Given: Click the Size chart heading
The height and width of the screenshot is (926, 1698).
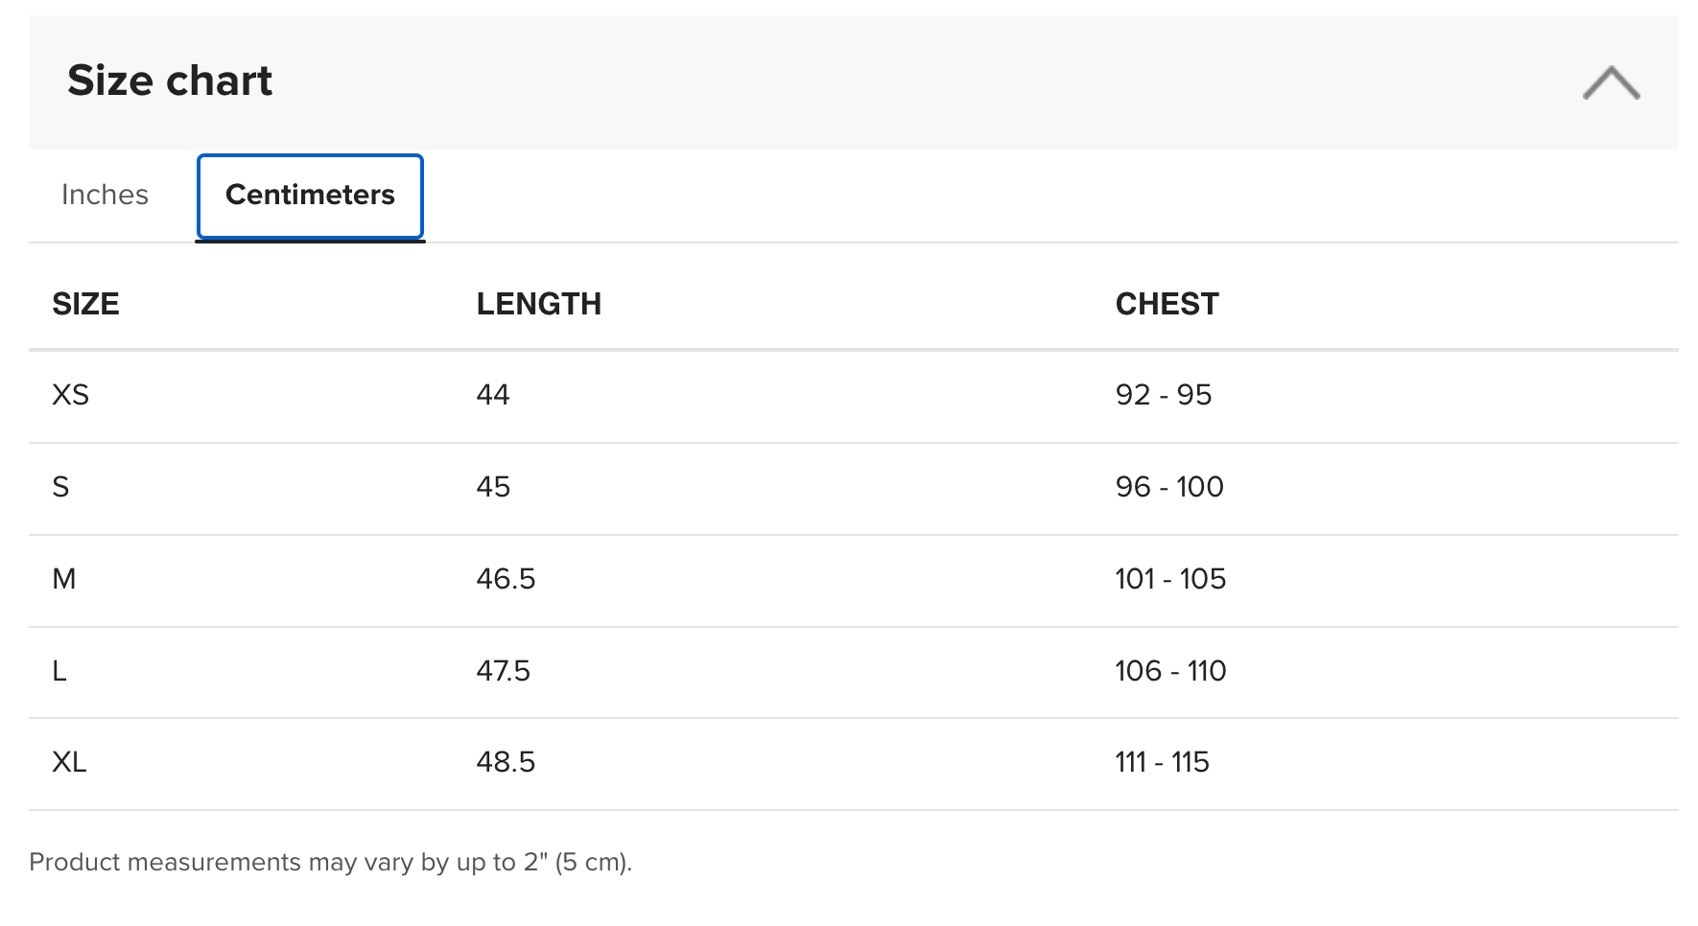Looking at the screenshot, I should point(170,81).
